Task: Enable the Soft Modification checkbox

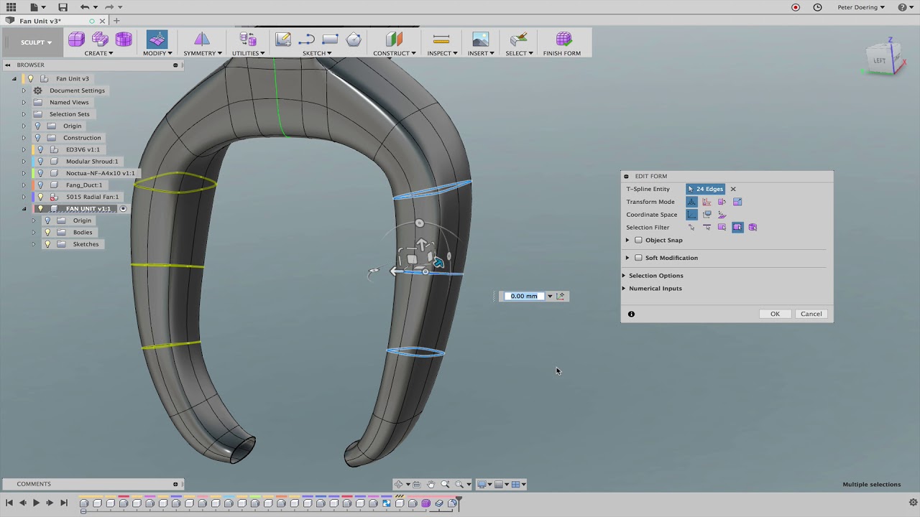Action: point(638,258)
